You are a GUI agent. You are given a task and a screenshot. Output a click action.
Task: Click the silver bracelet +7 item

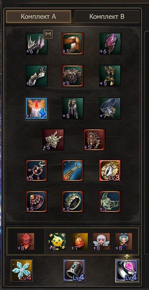click(x=110, y=109)
